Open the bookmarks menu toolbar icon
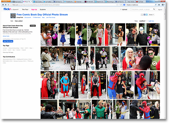The image size is (169, 123). click(x=163, y=5)
